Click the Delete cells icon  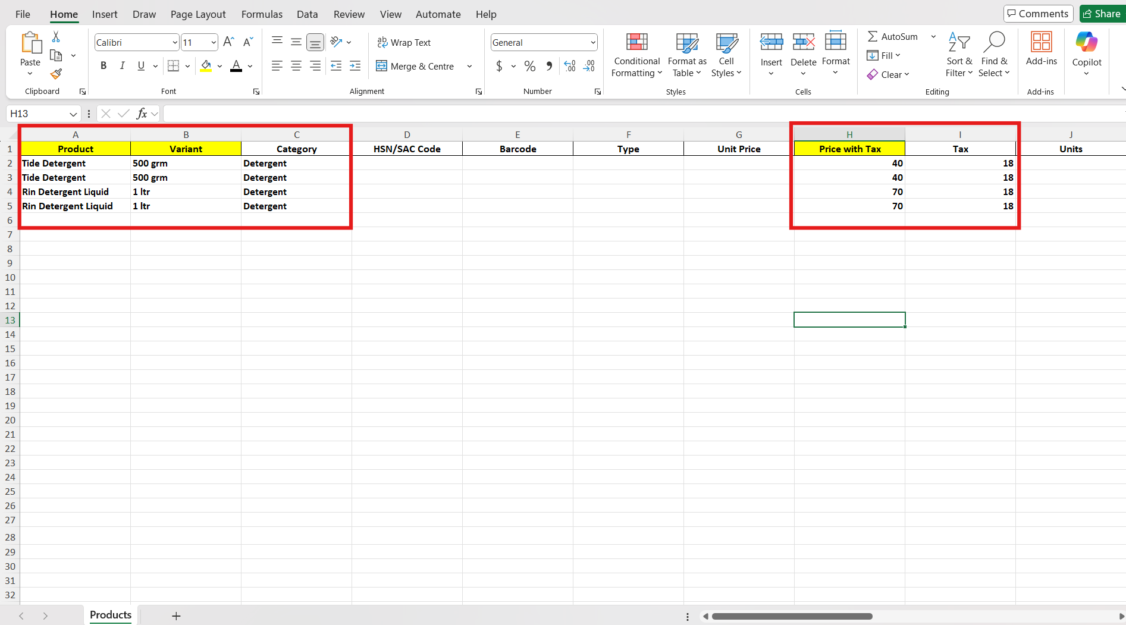(x=804, y=42)
